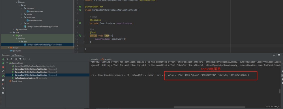Click the wrench settings icon in Services sidebar
The height and width of the screenshot is (109, 283).
coord(3,71)
